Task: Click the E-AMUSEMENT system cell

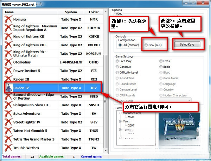Action: coord(71,62)
